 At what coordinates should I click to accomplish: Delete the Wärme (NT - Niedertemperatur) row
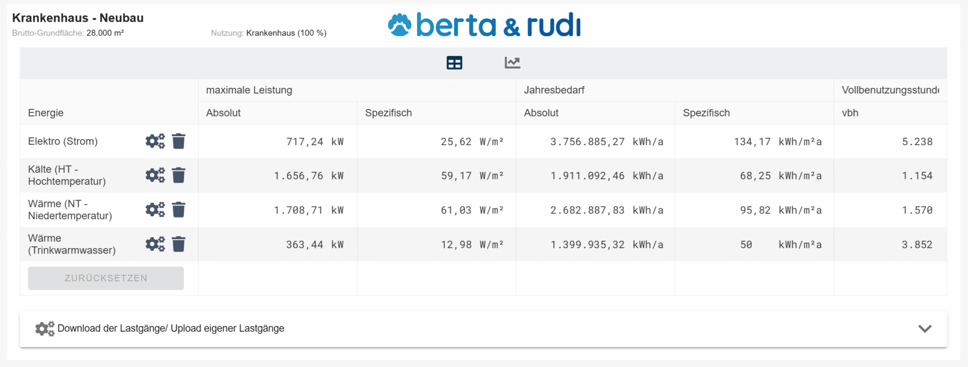(x=178, y=210)
